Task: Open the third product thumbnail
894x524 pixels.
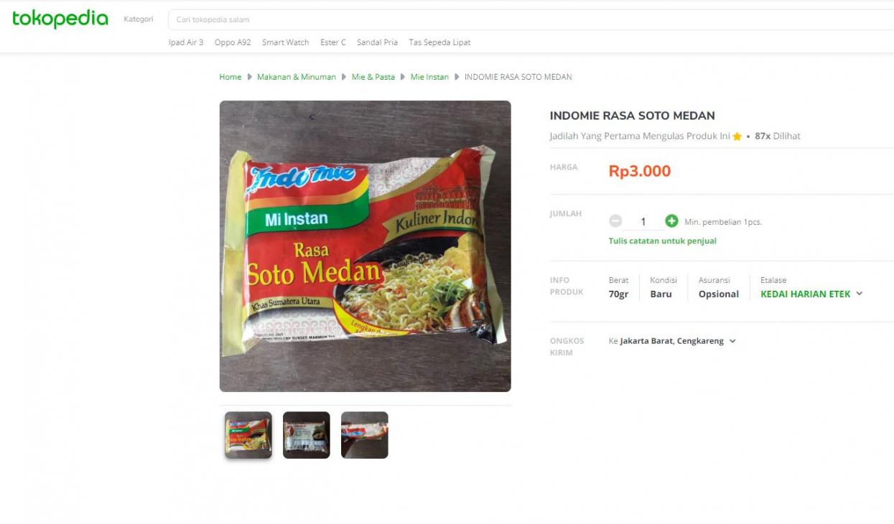Action: click(364, 435)
